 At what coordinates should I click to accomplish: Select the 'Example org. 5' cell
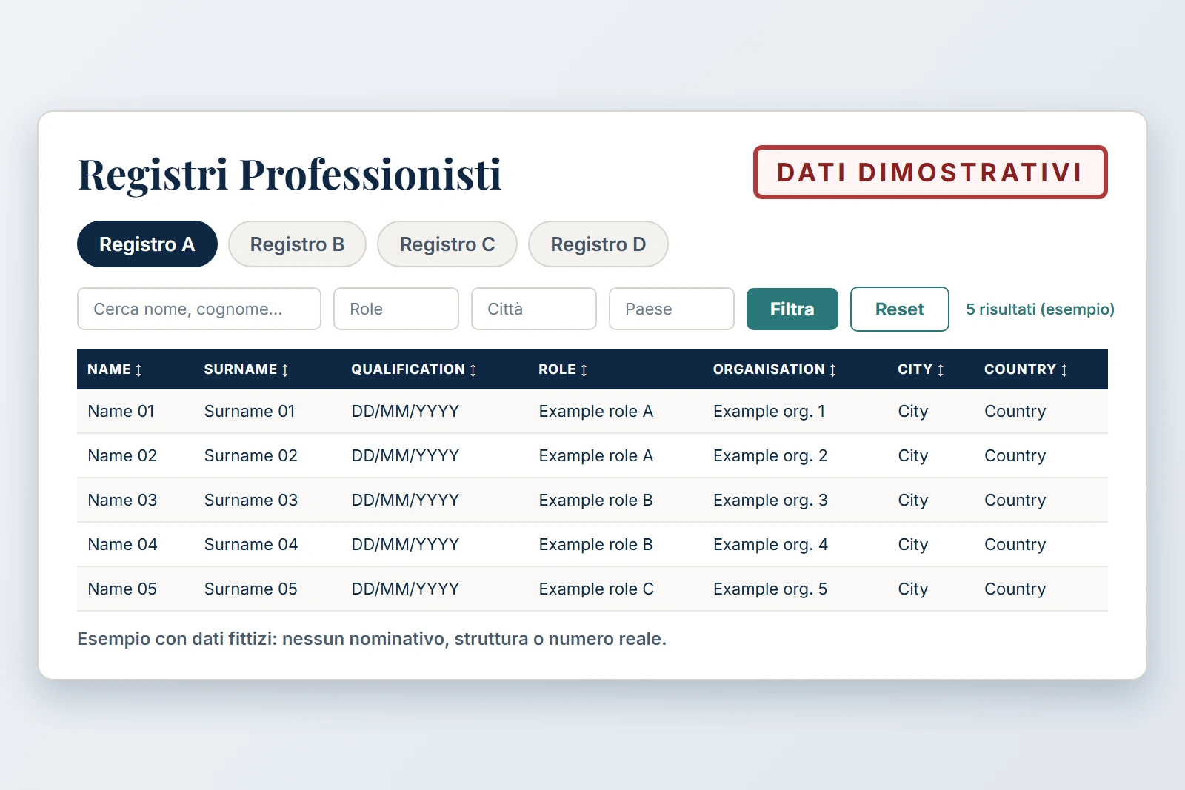[770, 589]
